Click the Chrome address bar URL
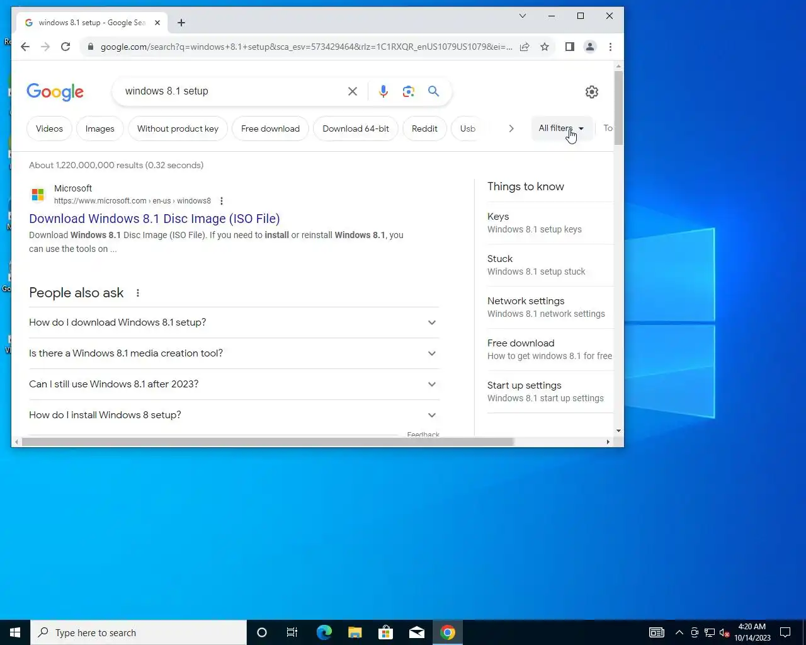This screenshot has width=806, height=645. click(307, 47)
